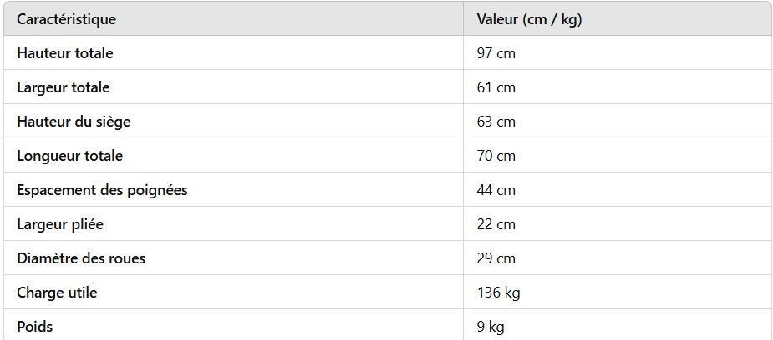The height and width of the screenshot is (340, 773).
Task: Click the Valeur (cm / kg) column header
Action: coord(530,20)
